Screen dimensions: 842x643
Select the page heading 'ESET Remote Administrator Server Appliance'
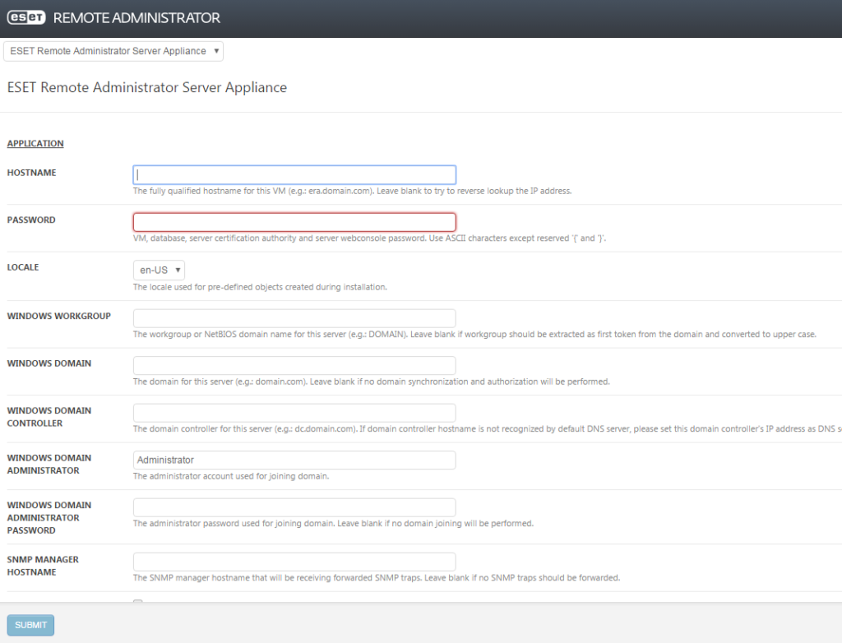pyautogui.click(x=146, y=87)
